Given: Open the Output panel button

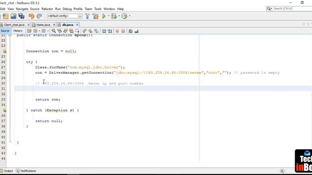Looking at the screenshot, I should tap(7, 171).
